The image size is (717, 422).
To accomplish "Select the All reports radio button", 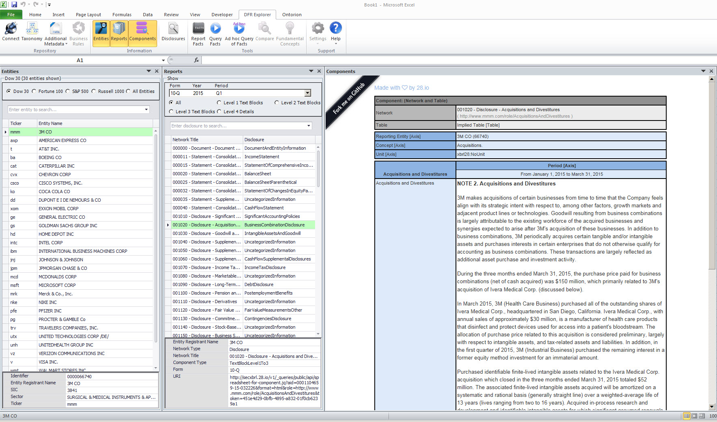I will [171, 103].
